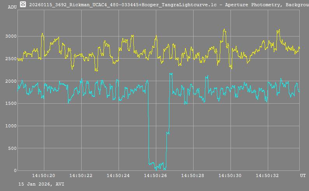Select the 14:50:26 time tick label
Image resolution: width=309 pixels, height=191 pixels.
pyautogui.click(x=155, y=176)
